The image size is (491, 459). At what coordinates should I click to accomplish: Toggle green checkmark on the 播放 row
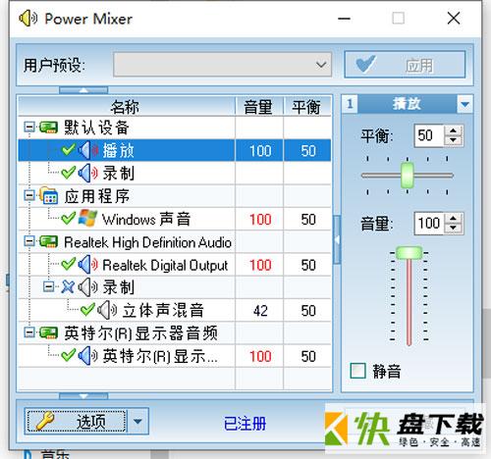point(68,150)
